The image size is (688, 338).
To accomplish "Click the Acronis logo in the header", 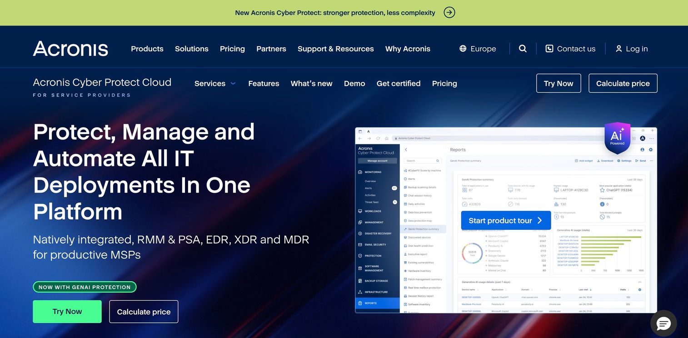I will [x=70, y=49].
